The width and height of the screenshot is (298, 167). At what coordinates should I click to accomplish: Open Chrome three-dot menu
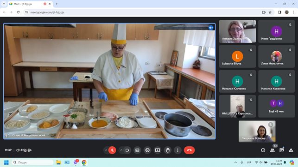294,12
